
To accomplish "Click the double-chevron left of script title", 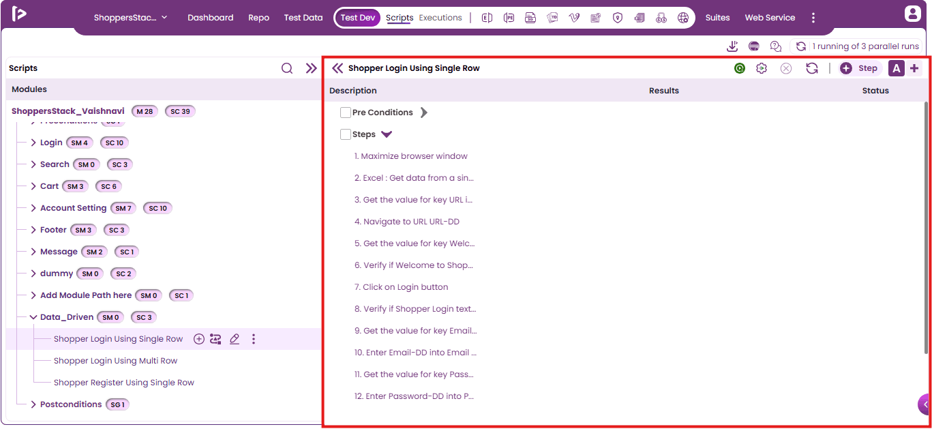I will coord(337,68).
